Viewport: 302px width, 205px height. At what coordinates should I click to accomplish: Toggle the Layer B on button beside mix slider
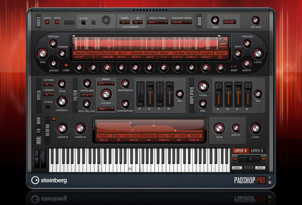pos(264,159)
